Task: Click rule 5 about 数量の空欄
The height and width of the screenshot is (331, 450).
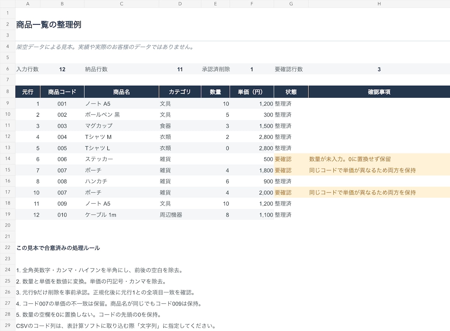Action: [x=89, y=314]
